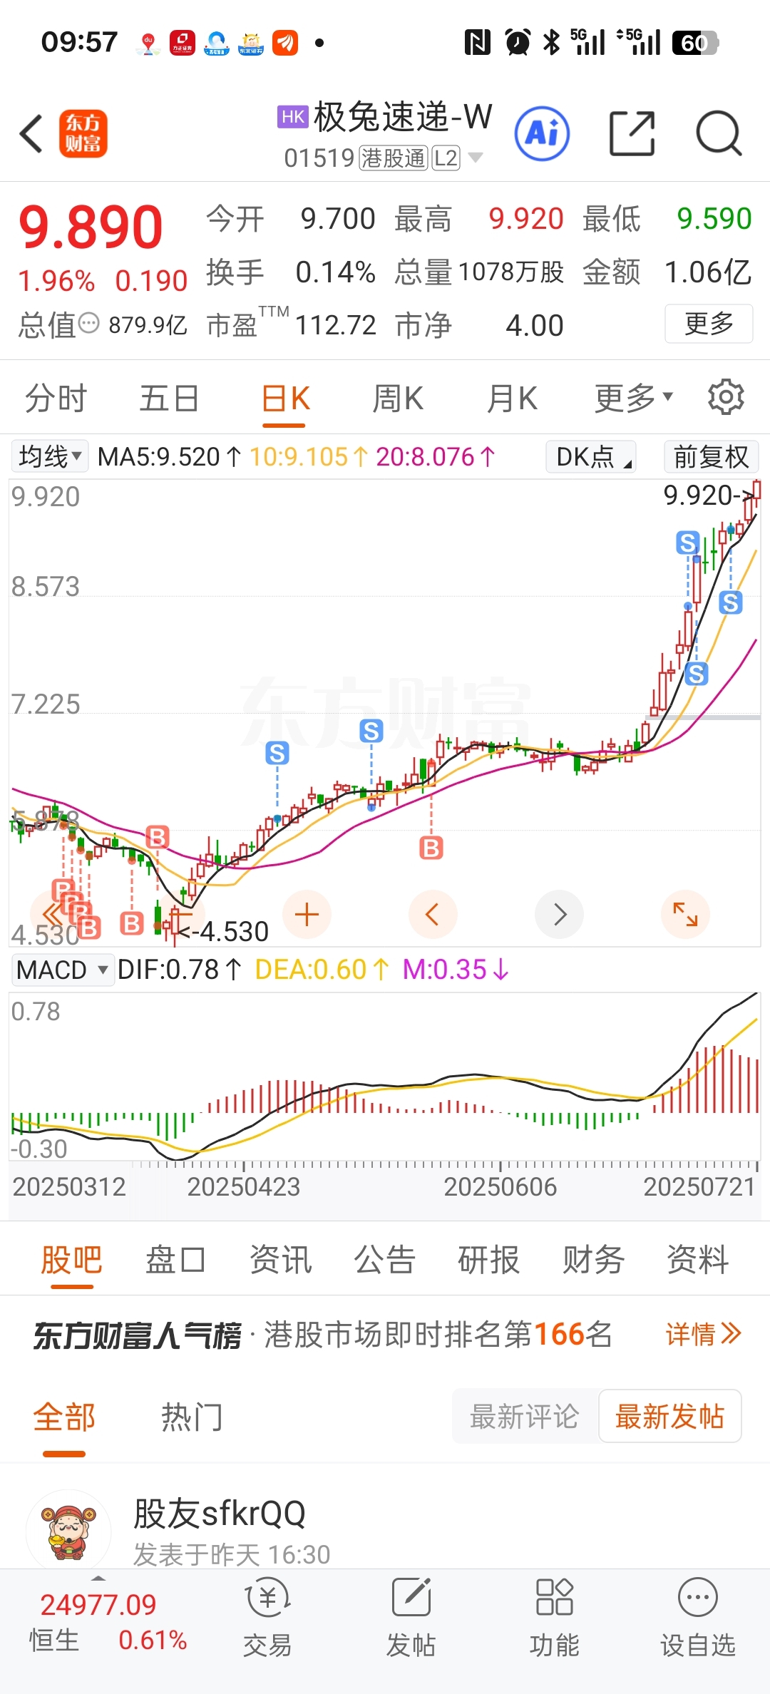Move chart left with the arrow
The image size is (770, 1694).
[x=432, y=914]
